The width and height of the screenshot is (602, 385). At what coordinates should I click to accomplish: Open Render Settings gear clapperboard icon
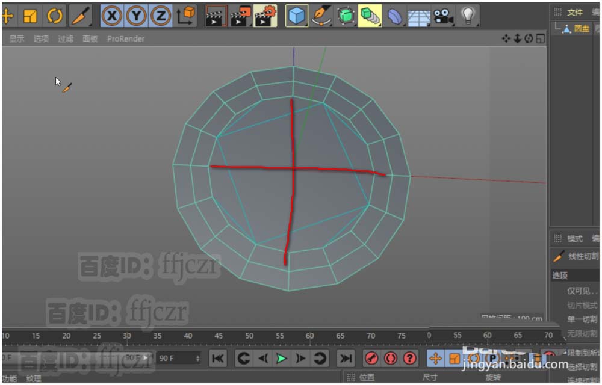tap(264, 16)
